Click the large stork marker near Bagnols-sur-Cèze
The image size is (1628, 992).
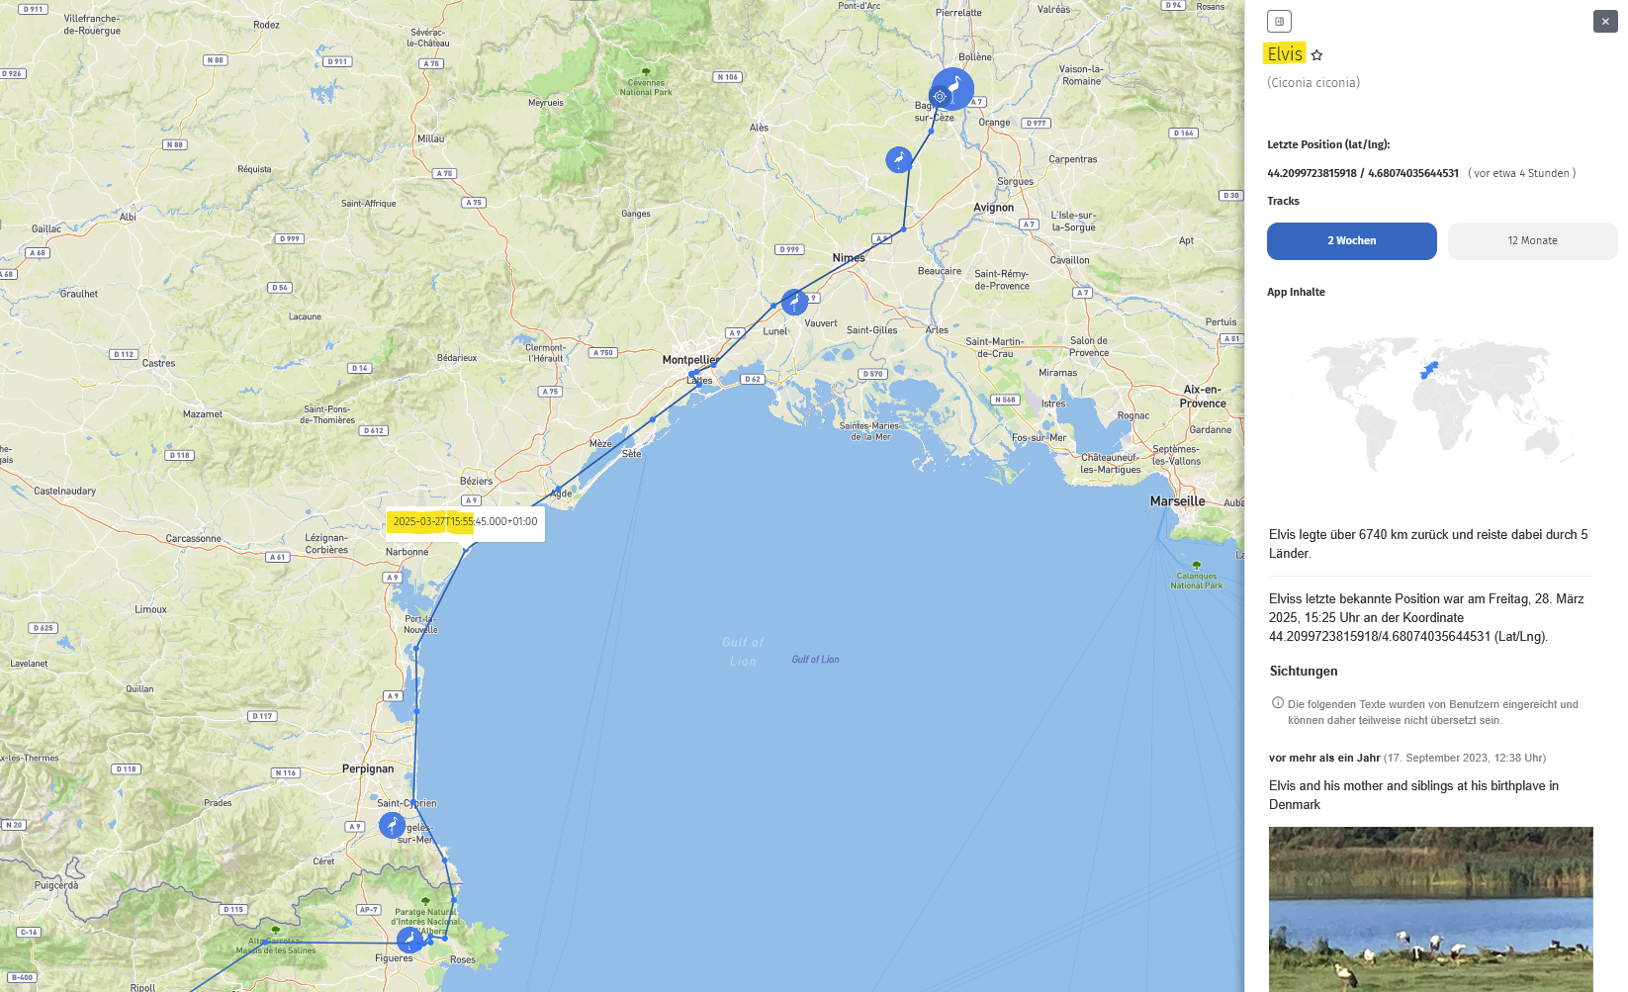click(954, 87)
